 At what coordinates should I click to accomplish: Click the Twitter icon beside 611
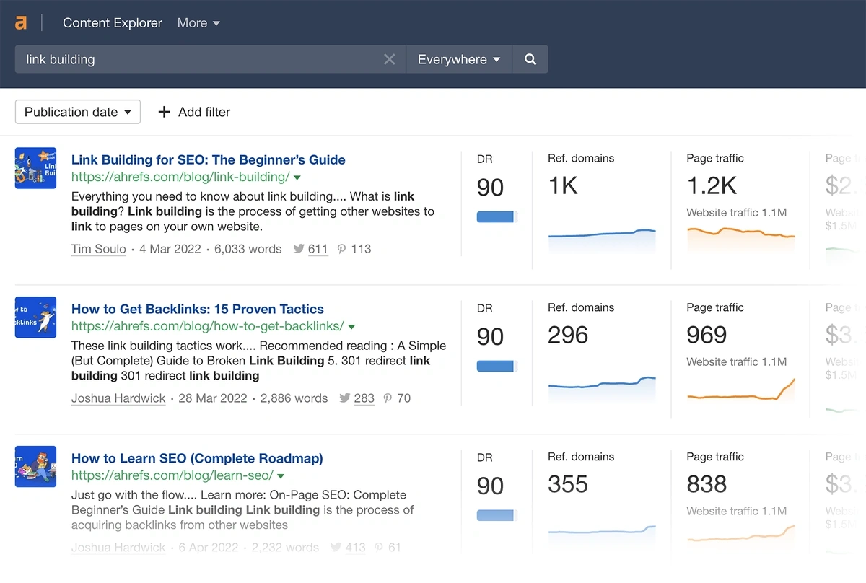tap(299, 249)
